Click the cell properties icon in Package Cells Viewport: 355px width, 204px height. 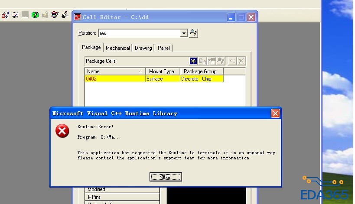[x=212, y=61]
